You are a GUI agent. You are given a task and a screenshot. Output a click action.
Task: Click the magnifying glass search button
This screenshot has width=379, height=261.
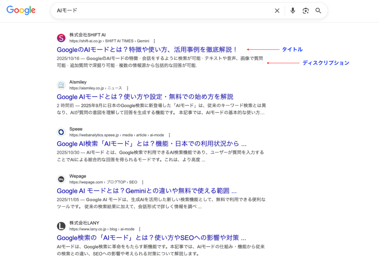(318, 11)
